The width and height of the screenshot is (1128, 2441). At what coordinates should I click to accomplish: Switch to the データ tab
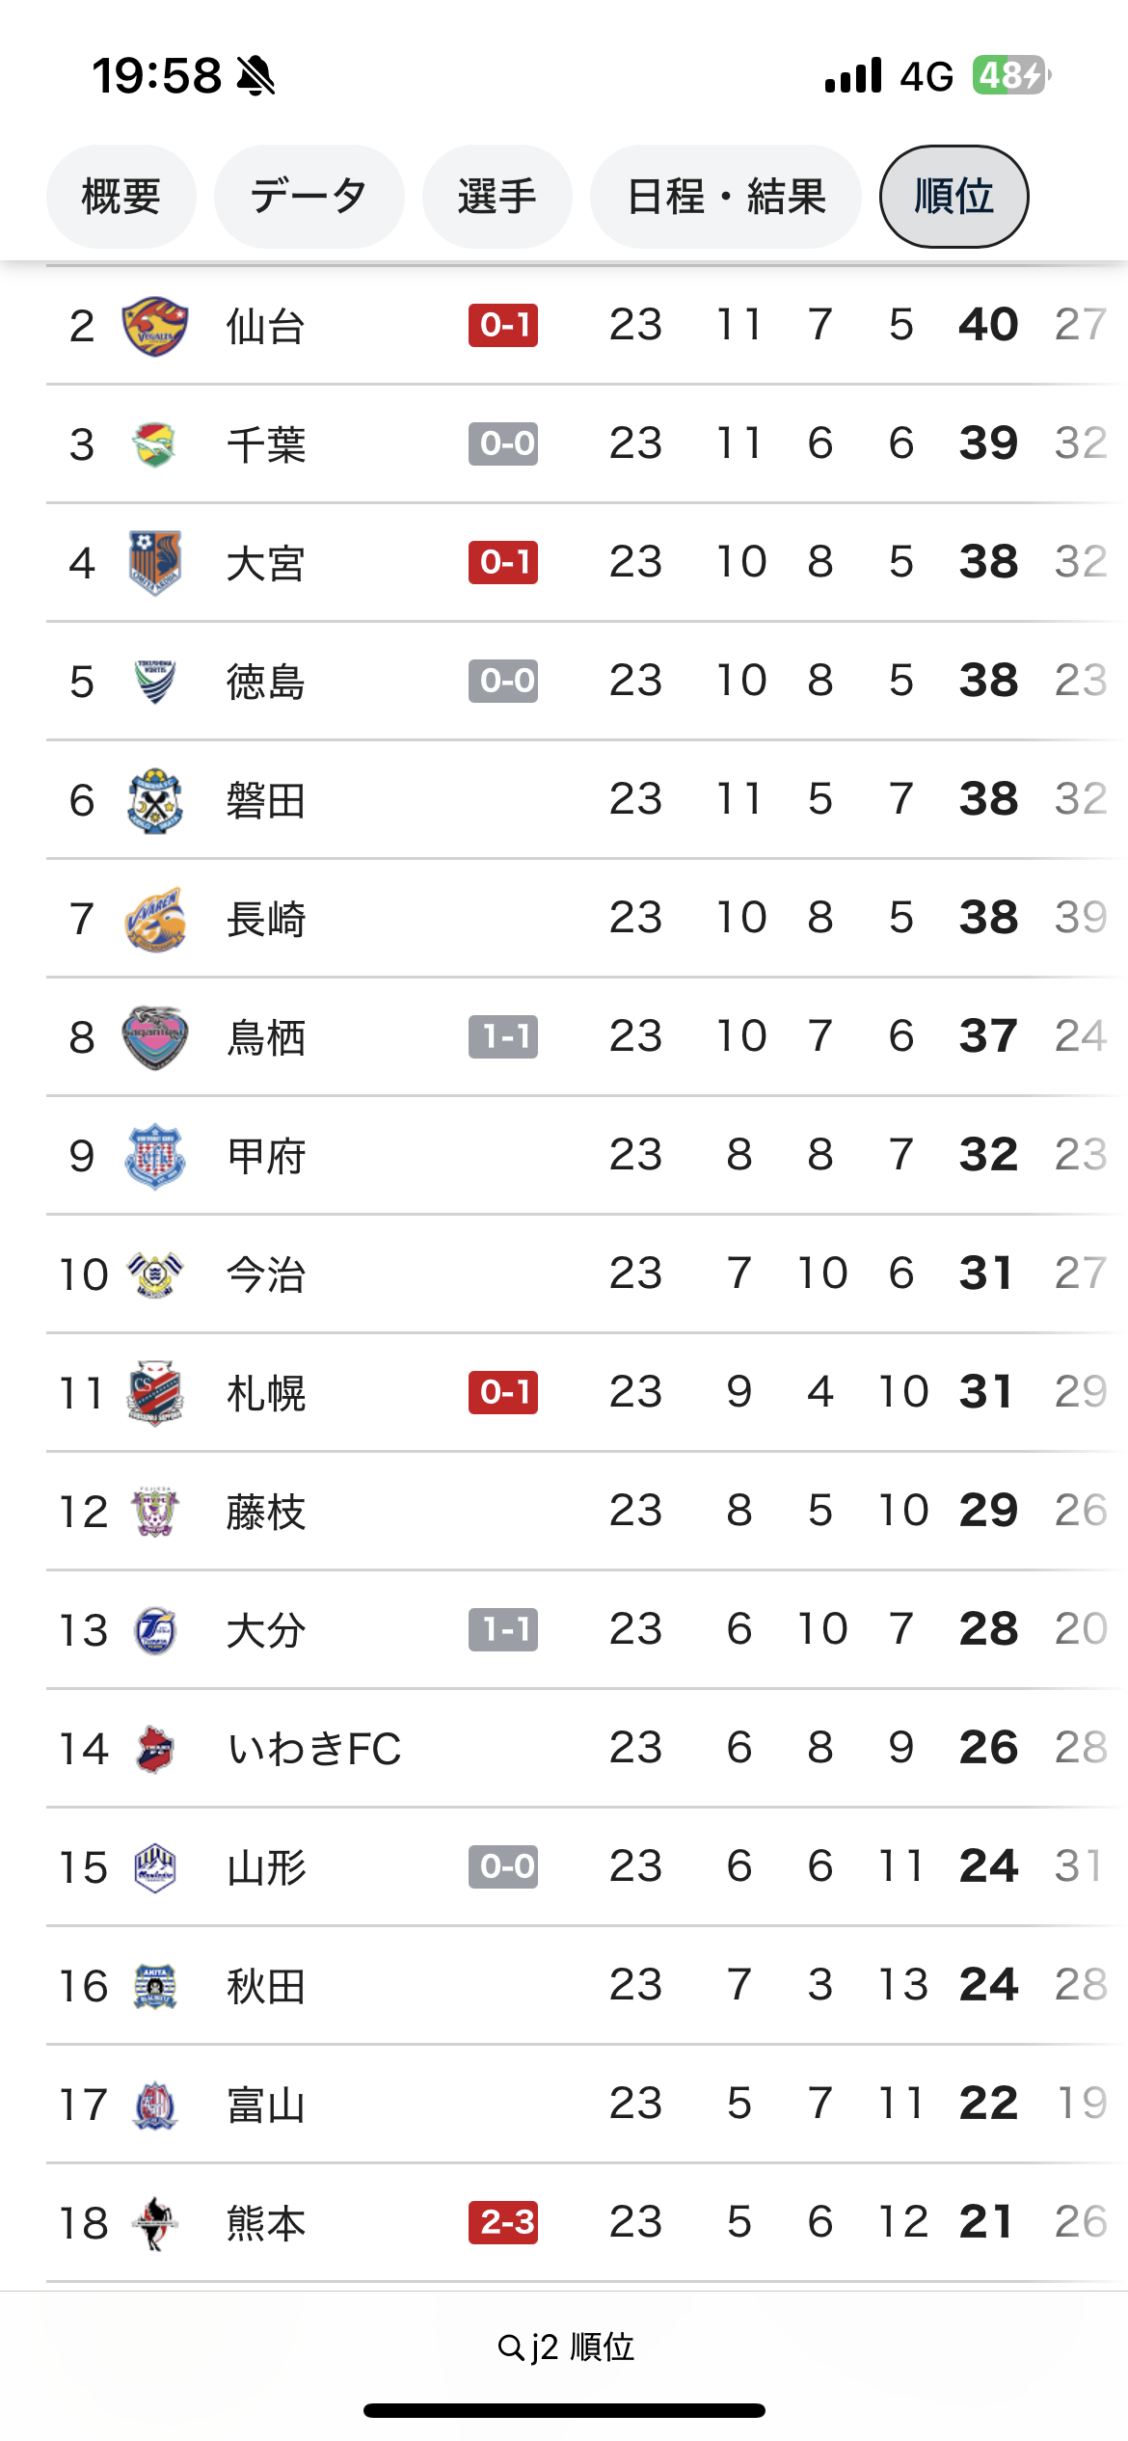click(x=309, y=197)
